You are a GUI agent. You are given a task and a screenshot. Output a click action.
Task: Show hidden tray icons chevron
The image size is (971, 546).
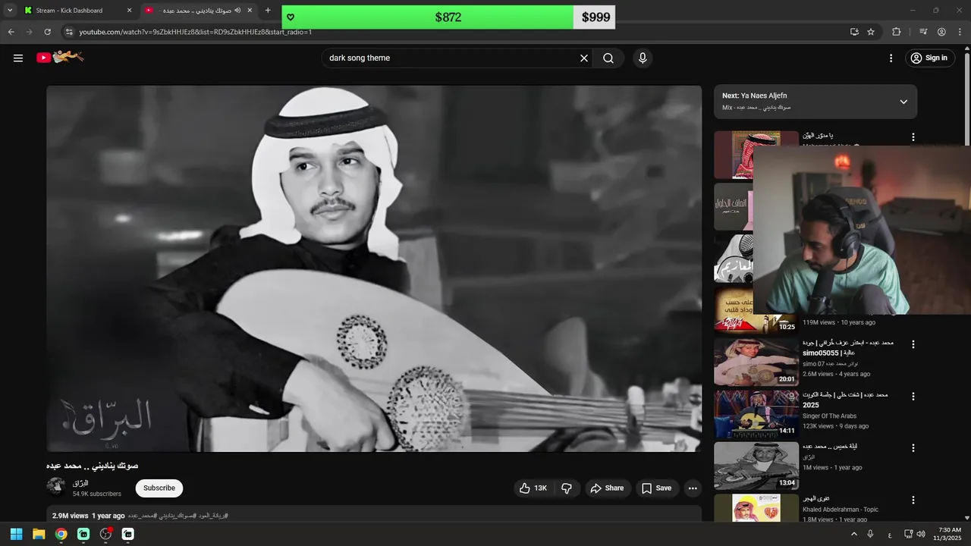pyautogui.click(x=853, y=534)
